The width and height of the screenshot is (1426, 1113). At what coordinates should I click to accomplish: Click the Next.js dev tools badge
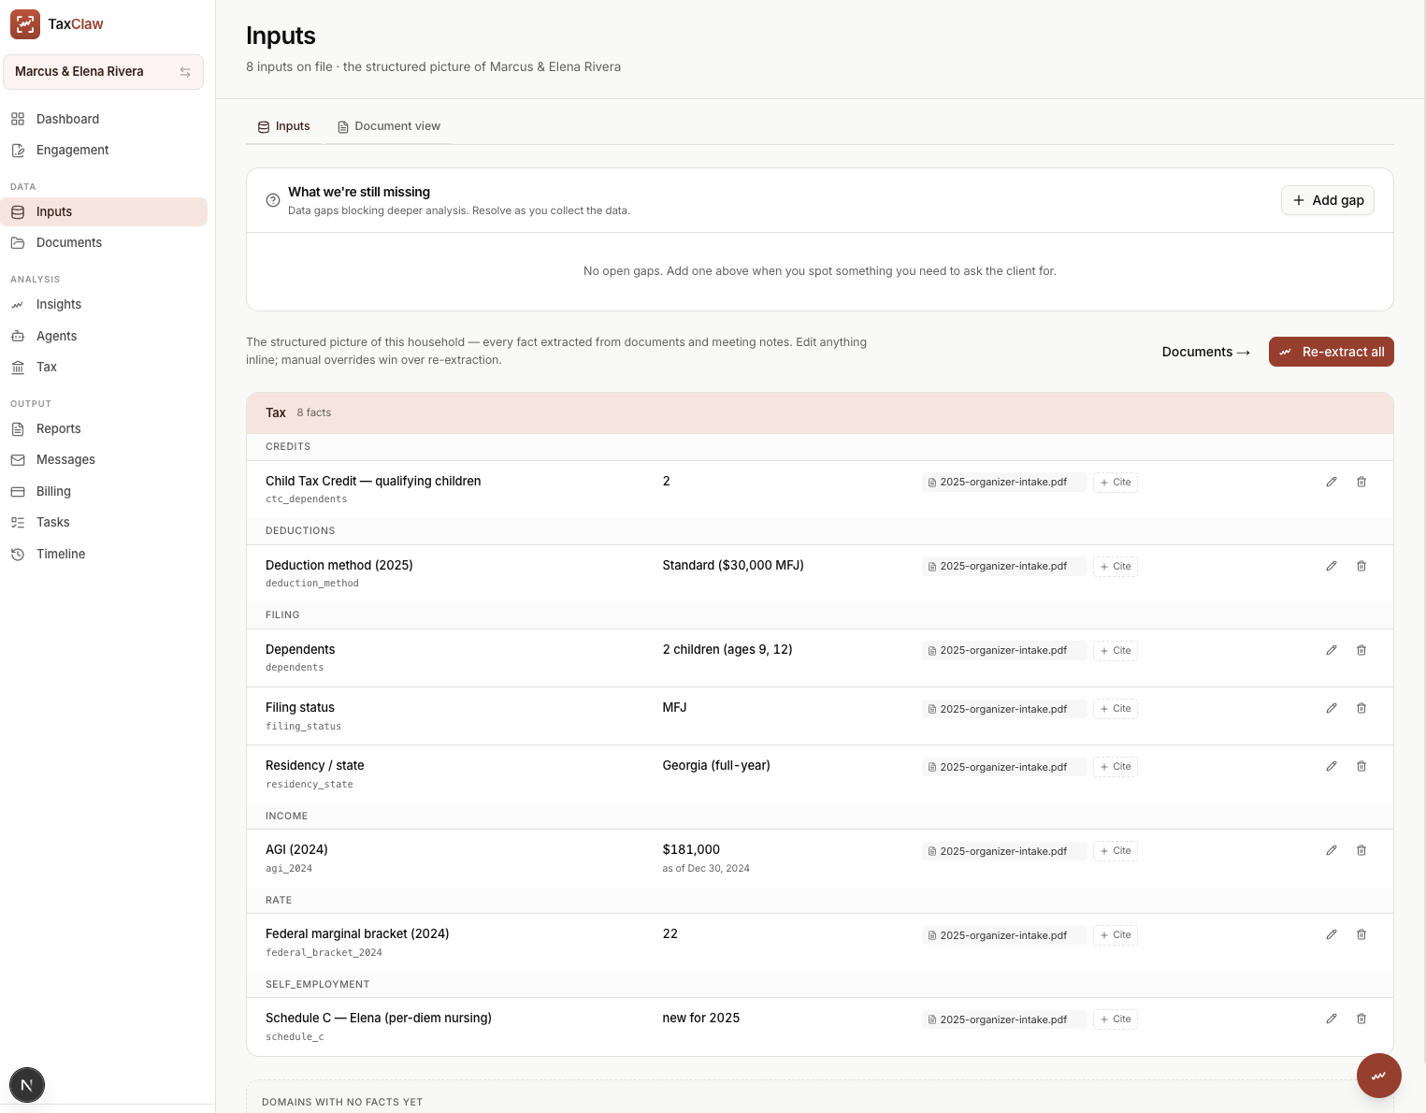point(26,1085)
